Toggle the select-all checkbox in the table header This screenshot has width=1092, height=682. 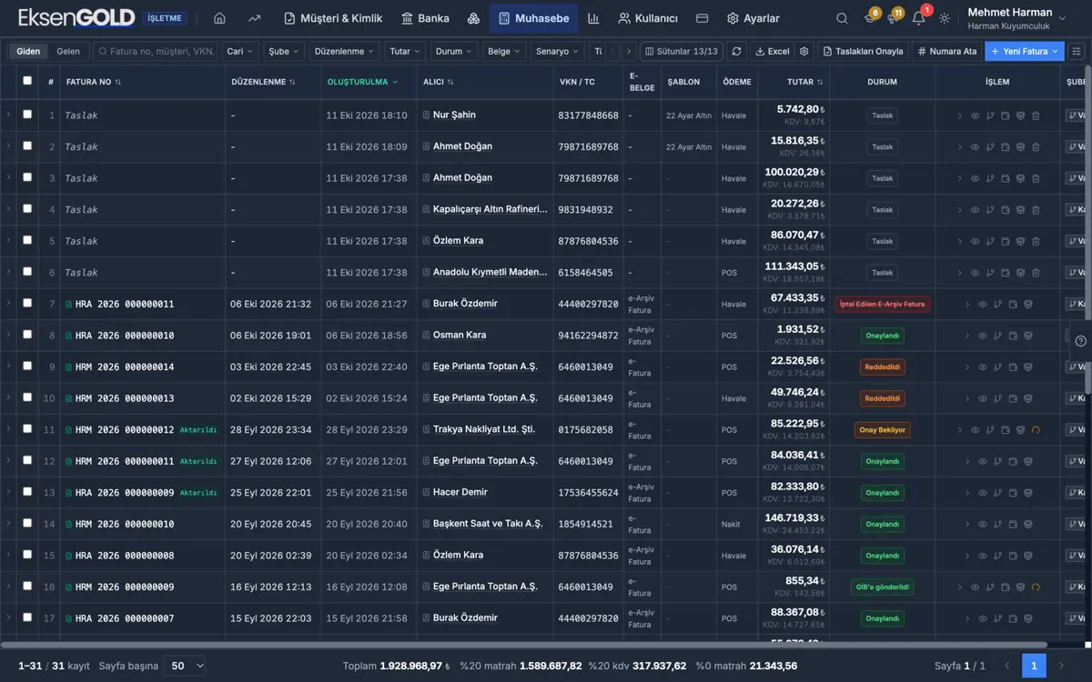tap(27, 81)
